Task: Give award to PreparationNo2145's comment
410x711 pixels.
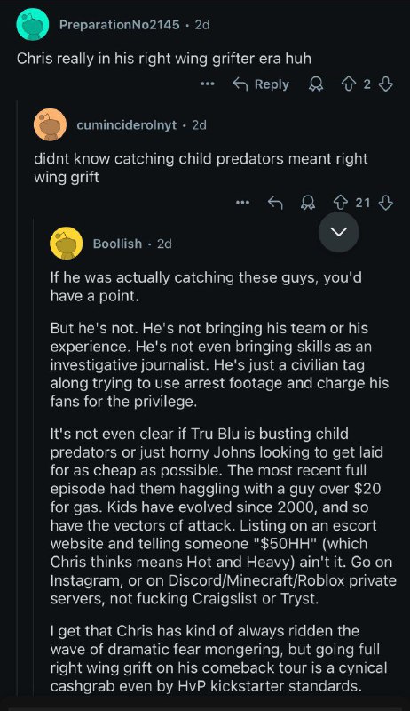Action: click(x=315, y=84)
